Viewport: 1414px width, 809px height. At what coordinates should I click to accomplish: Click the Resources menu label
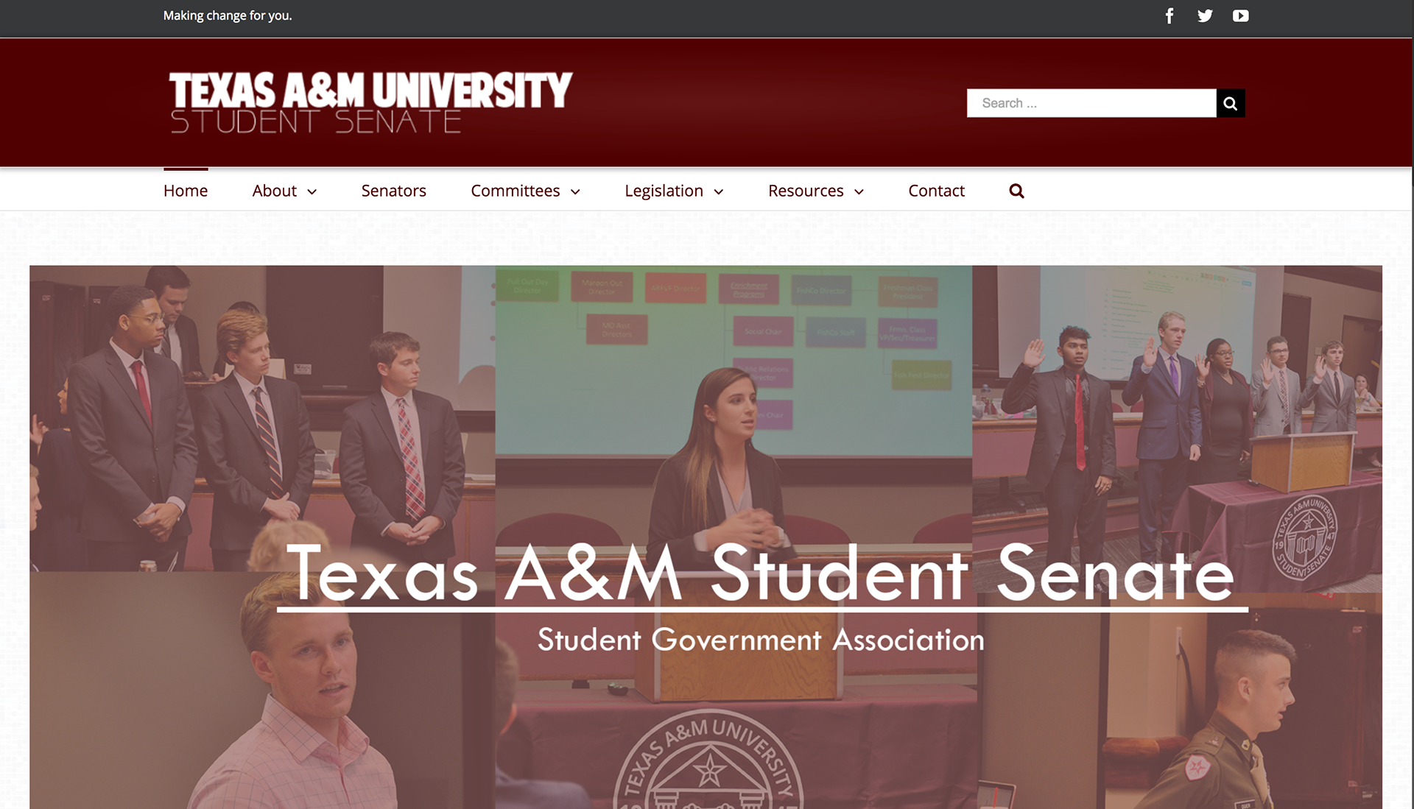(x=806, y=191)
